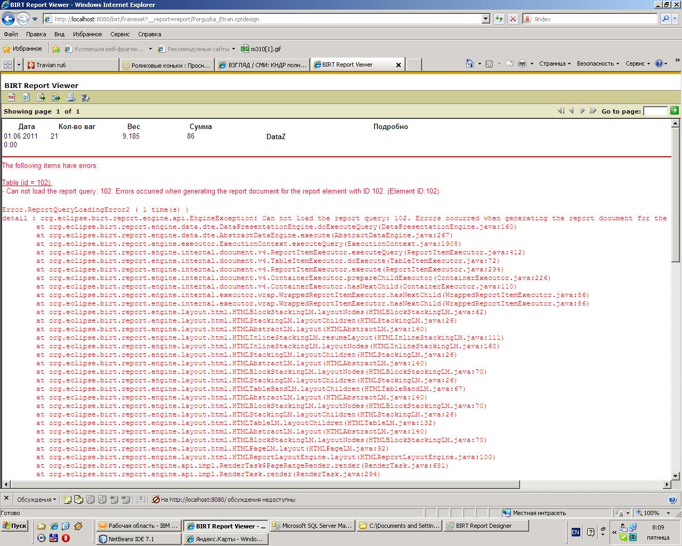Open the Table (id = 102) error link
This screenshot has width=682, height=546.
[27, 182]
